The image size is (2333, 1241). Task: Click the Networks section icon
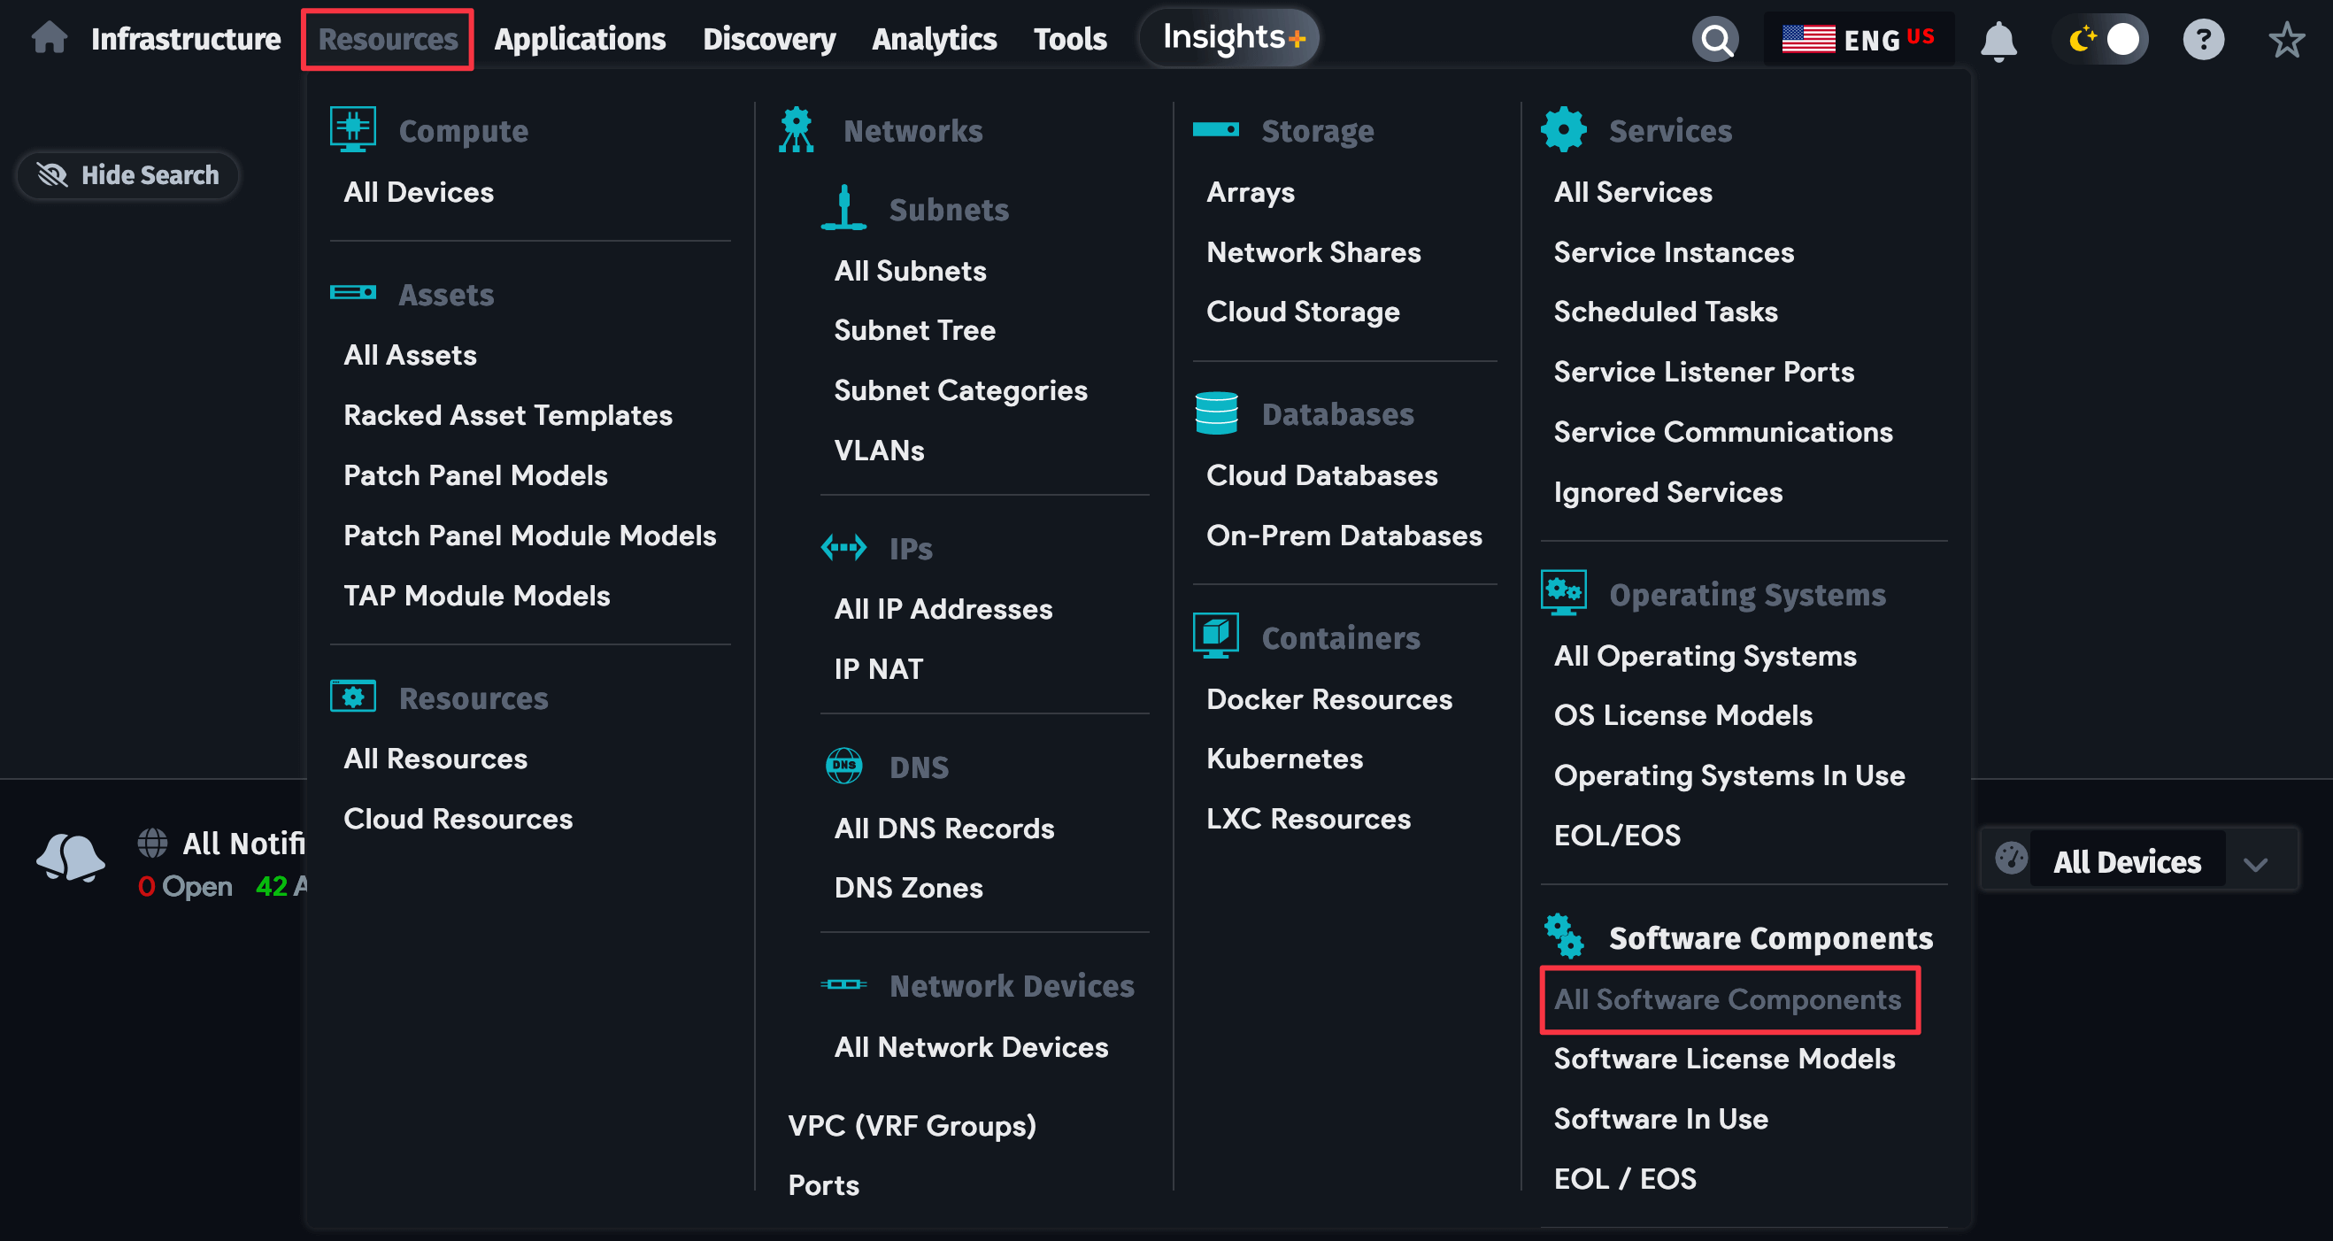click(796, 128)
